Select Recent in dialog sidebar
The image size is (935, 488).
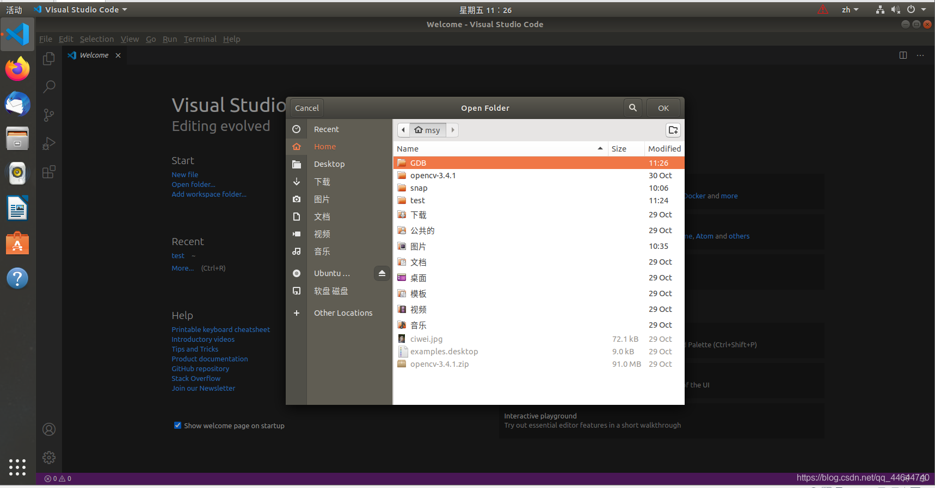(339, 129)
